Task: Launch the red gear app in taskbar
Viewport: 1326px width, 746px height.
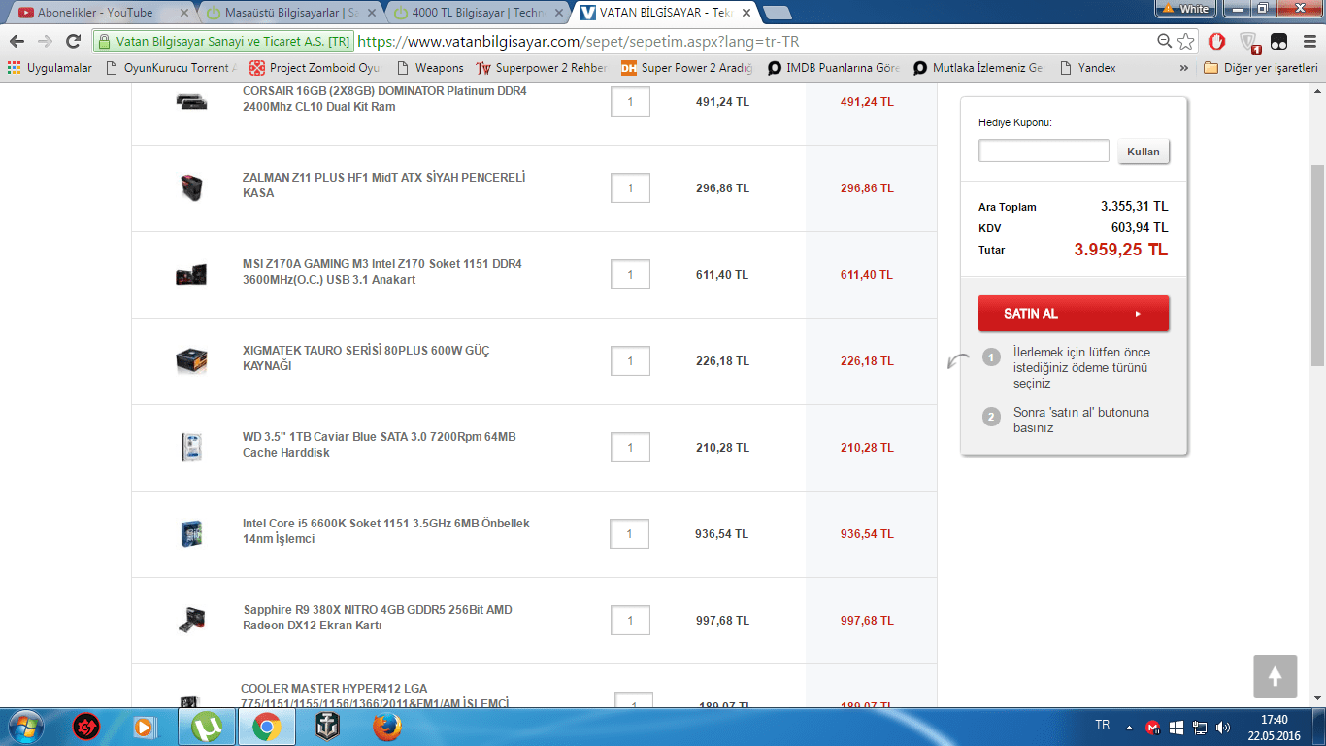Action: 87,727
